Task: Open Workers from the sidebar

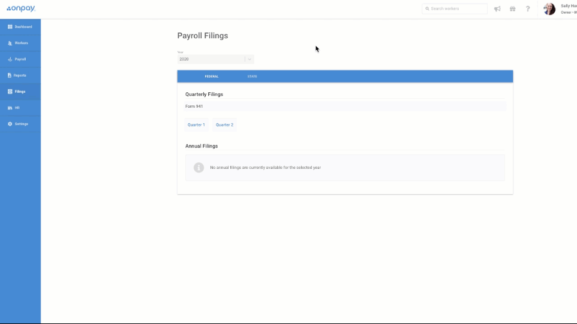Action: coord(20,43)
